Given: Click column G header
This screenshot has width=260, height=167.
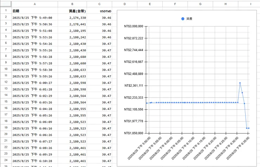Looking at the screenshot, I should point(200,4).
